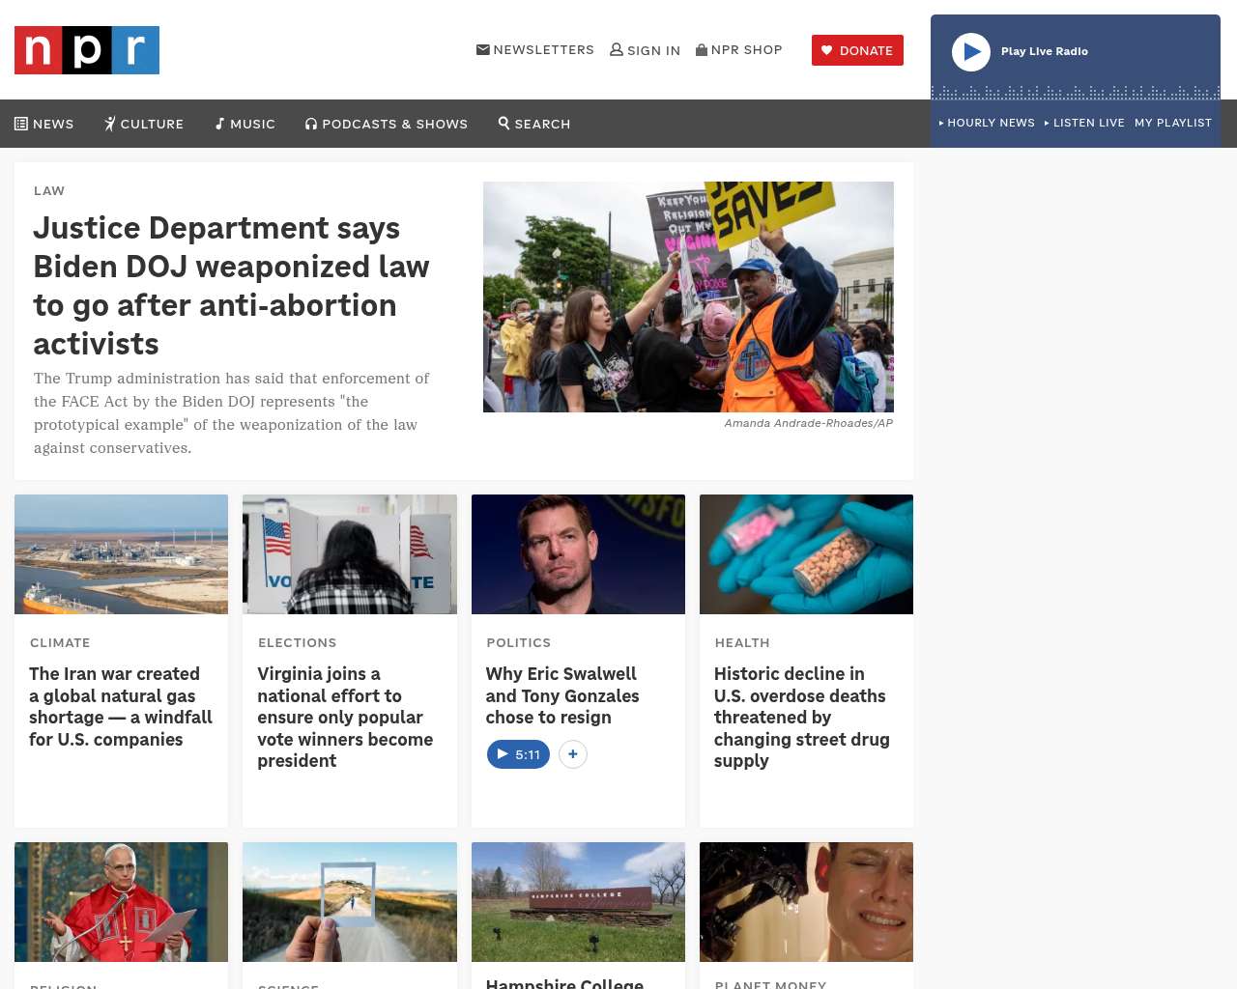The image size is (1237, 989).
Task: Select the Hourly News player option
Action: coord(987,123)
